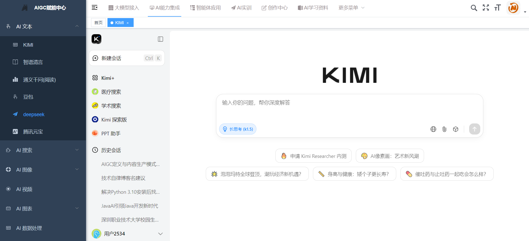Click the send arrow button in the input box

tap(475, 129)
